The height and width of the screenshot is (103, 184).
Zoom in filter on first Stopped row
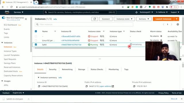(101, 36)
